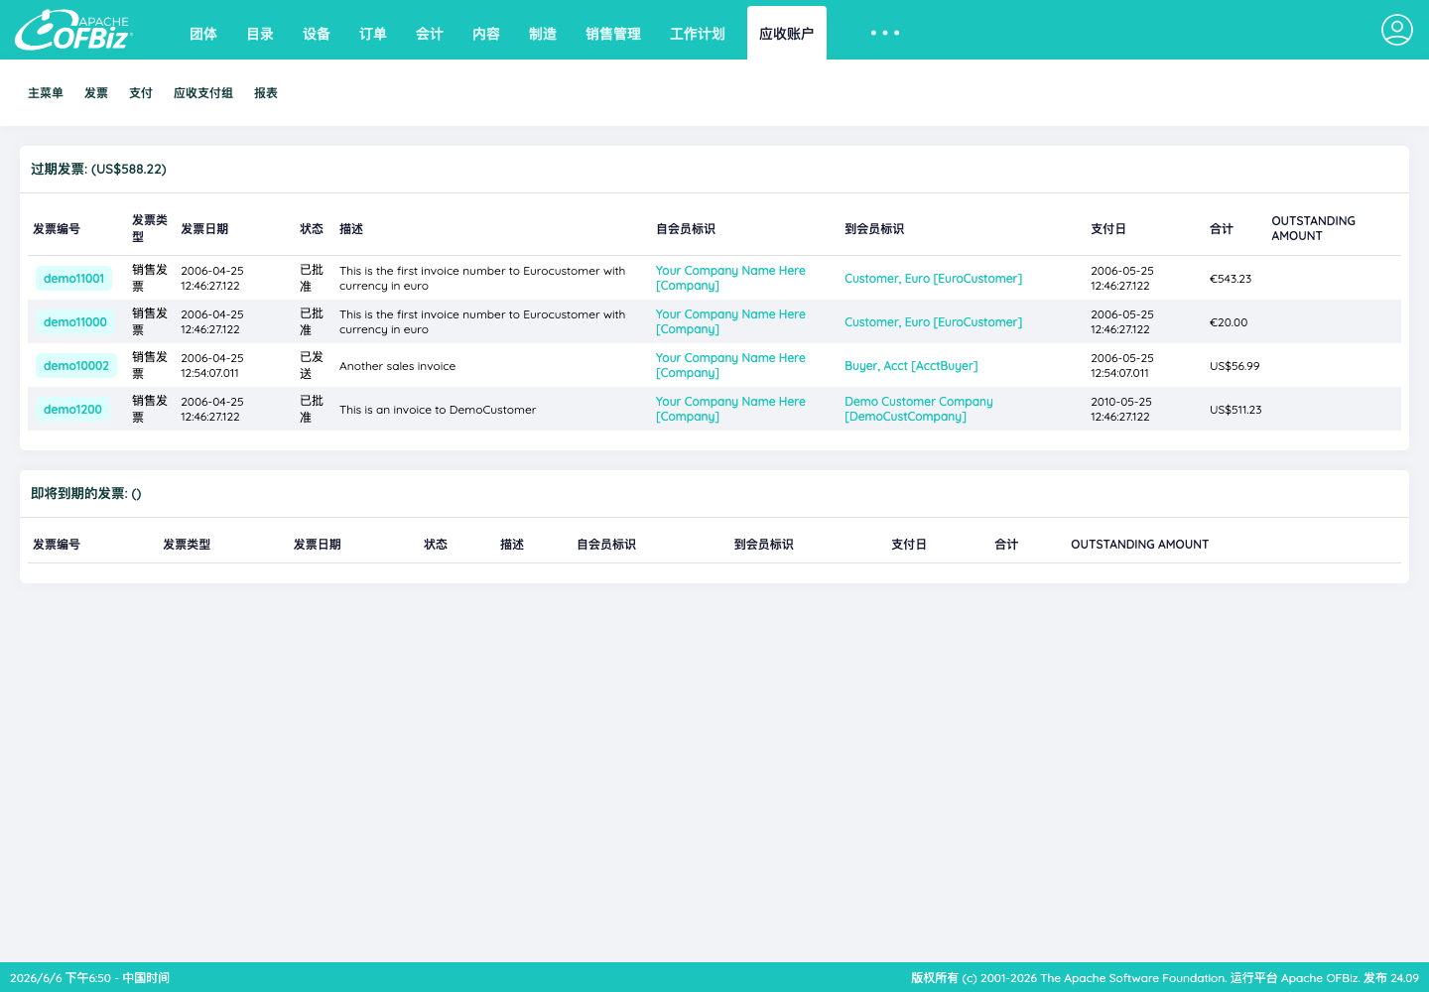This screenshot has width=1429, height=992.
Task: Open invoice demo10002
Action: [x=76, y=366]
